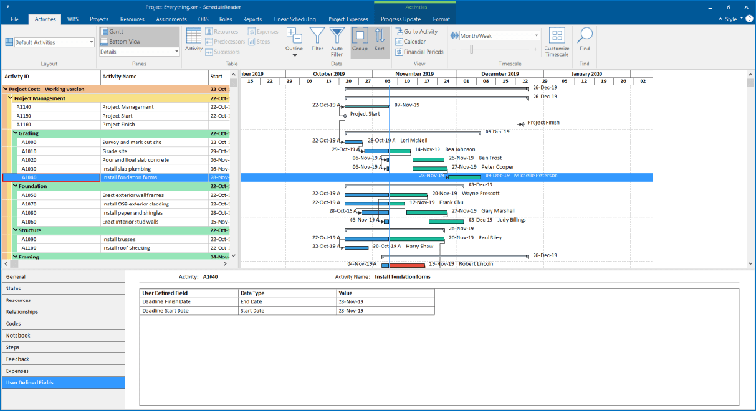Open the Outline options

point(294,42)
